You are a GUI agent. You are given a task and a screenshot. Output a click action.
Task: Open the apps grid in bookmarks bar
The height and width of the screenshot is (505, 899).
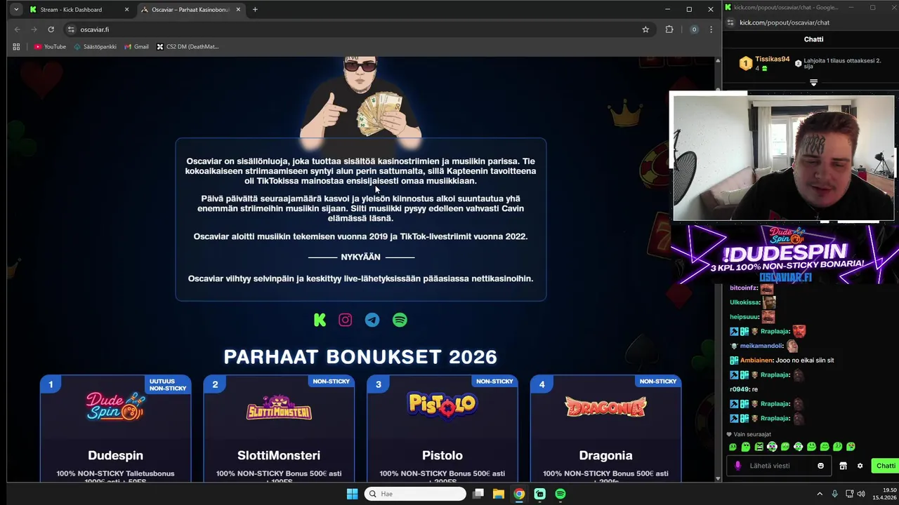click(16, 47)
